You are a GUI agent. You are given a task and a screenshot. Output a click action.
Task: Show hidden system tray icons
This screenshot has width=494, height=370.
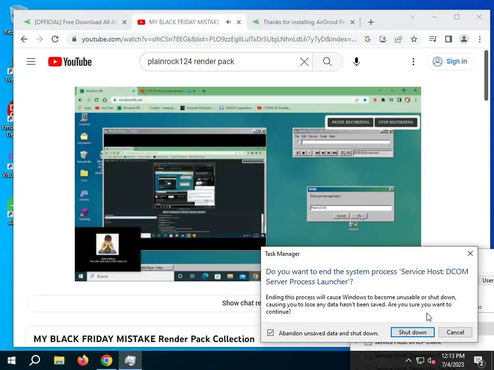408,360
